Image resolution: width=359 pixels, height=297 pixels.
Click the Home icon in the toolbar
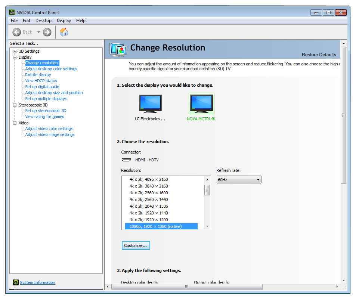point(64,32)
